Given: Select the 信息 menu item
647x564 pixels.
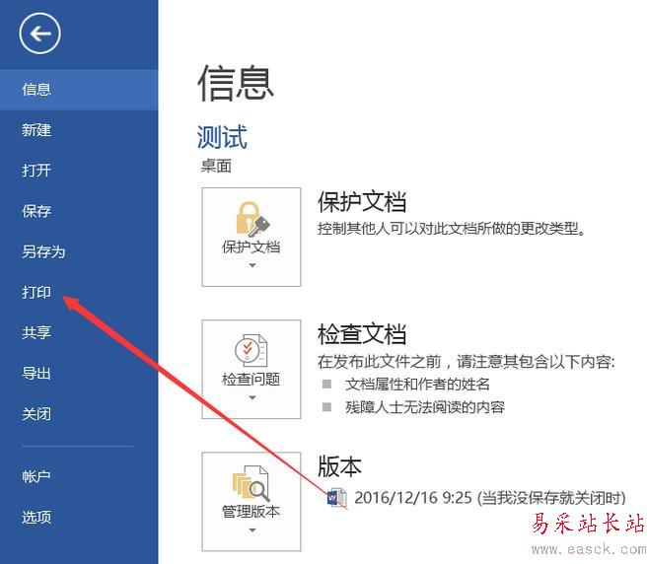Looking at the screenshot, I should pos(79,90).
